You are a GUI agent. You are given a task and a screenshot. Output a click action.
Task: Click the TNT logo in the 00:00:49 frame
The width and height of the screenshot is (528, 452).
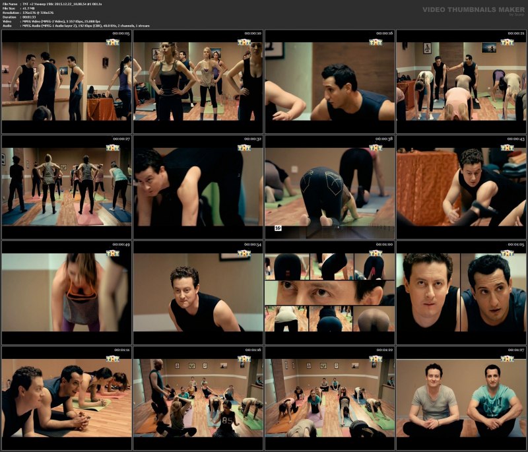point(113,253)
